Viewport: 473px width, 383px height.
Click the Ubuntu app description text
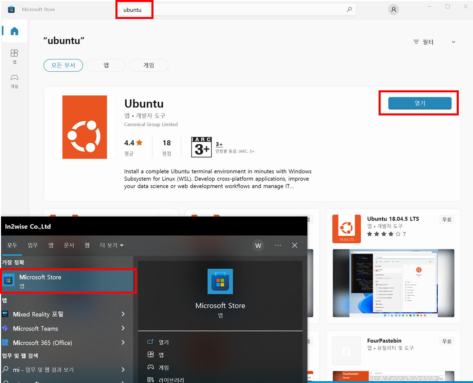[x=218, y=179]
